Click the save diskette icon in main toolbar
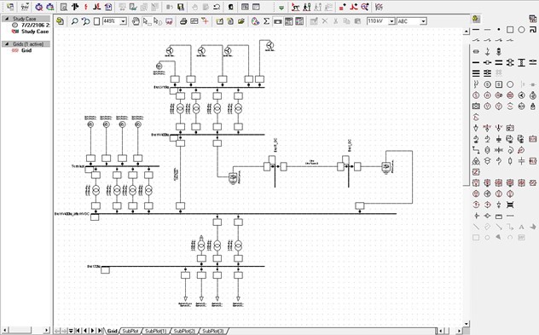 point(181,7)
